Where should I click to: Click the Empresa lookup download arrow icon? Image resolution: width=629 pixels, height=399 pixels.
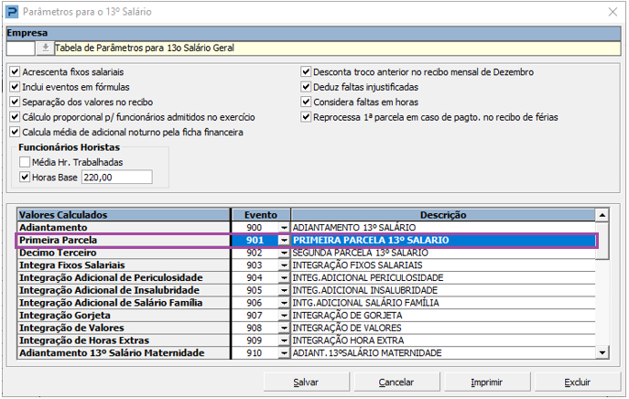click(x=46, y=49)
